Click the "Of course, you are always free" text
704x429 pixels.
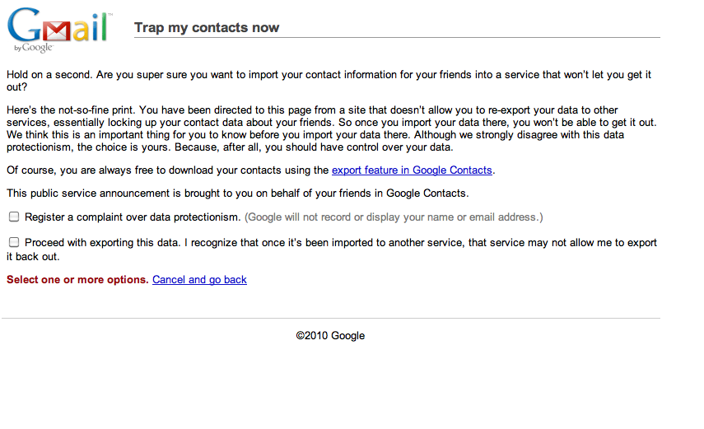click(x=167, y=170)
